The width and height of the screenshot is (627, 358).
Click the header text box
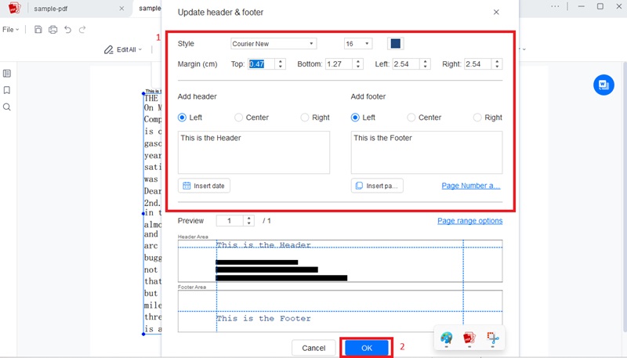254,152
